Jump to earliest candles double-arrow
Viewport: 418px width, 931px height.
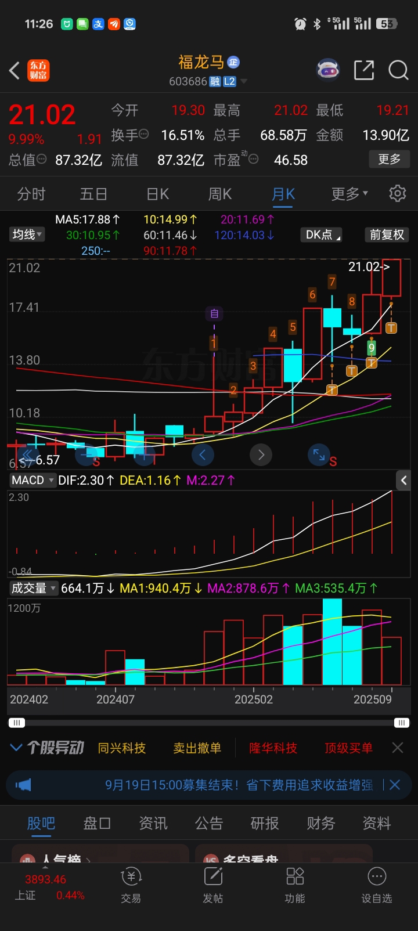[x=27, y=454]
